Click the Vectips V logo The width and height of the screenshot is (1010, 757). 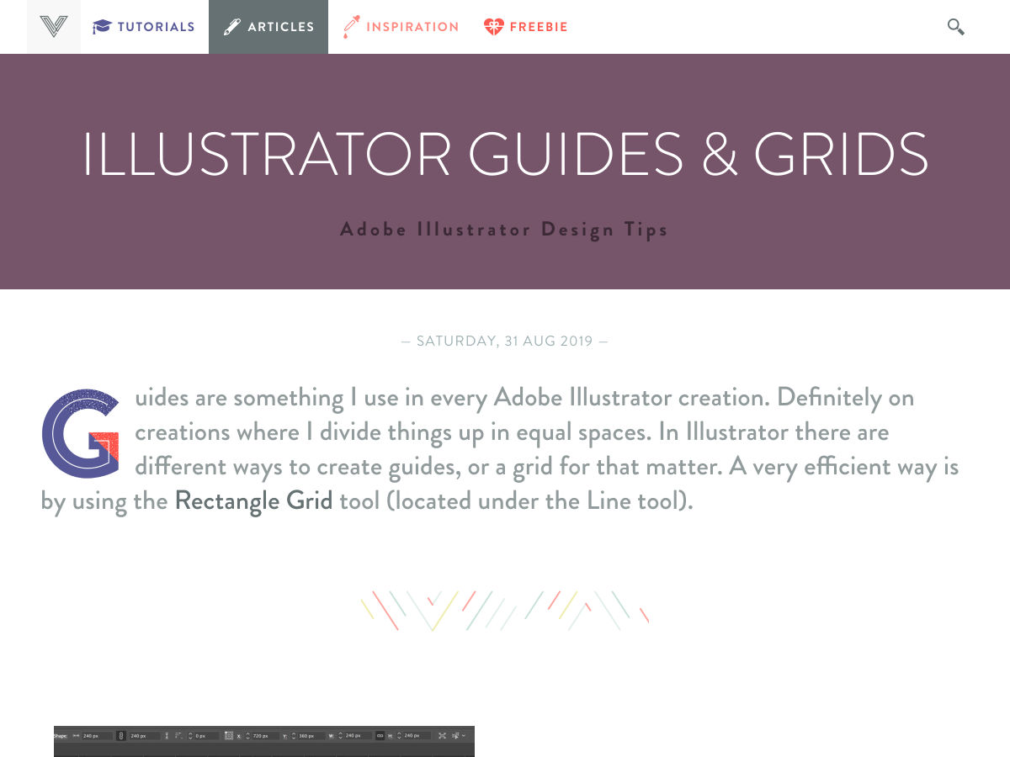[x=54, y=27]
